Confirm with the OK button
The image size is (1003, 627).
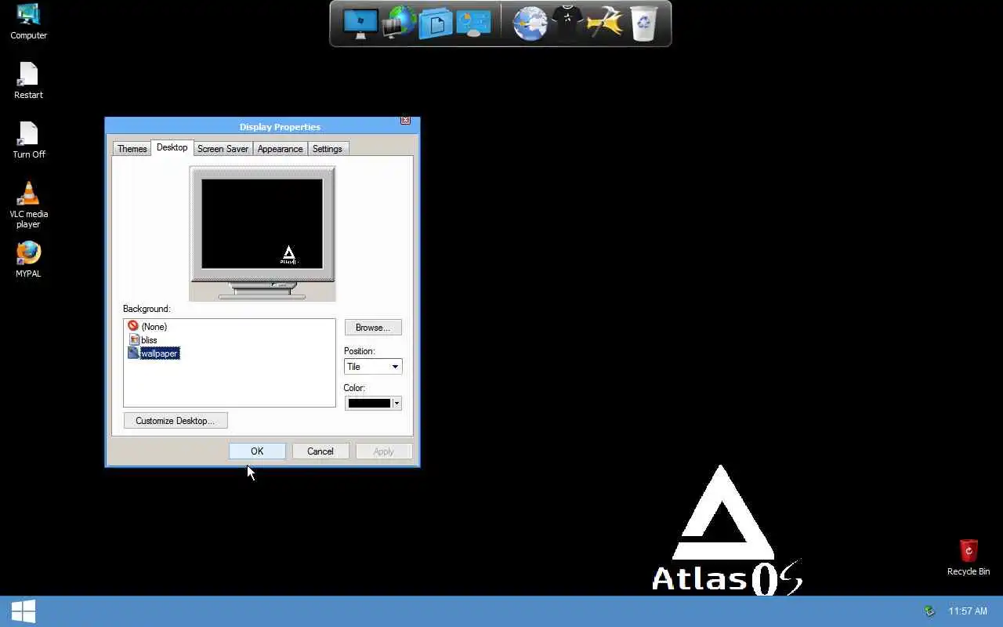tap(257, 451)
